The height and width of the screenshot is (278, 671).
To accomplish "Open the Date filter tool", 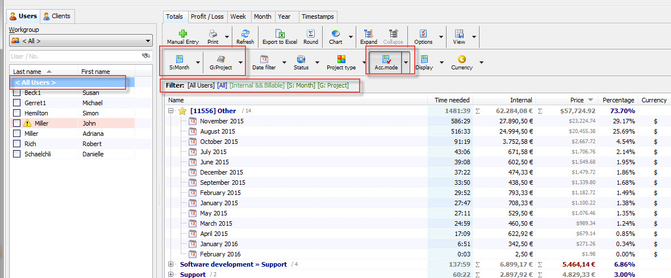I will (x=264, y=60).
